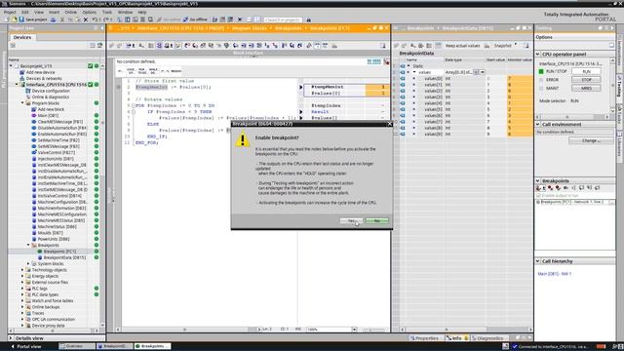Screen dimensions: 624x351
Task: Open the Project menu
Action: pos(10,13)
